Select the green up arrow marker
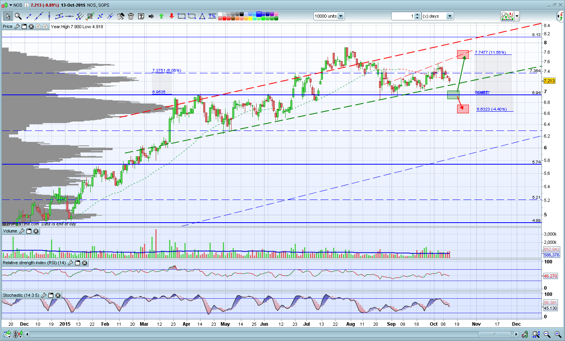 (161, 16)
